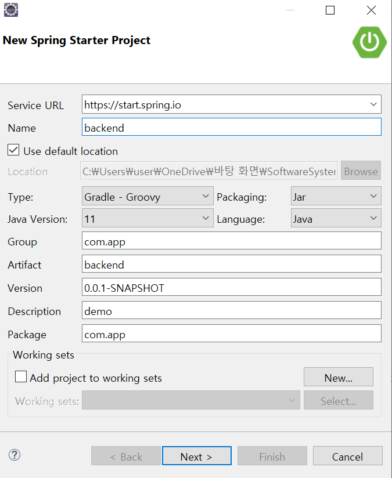Click the Name field containing backend
This screenshot has height=478, width=392.
click(x=231, y=126)
